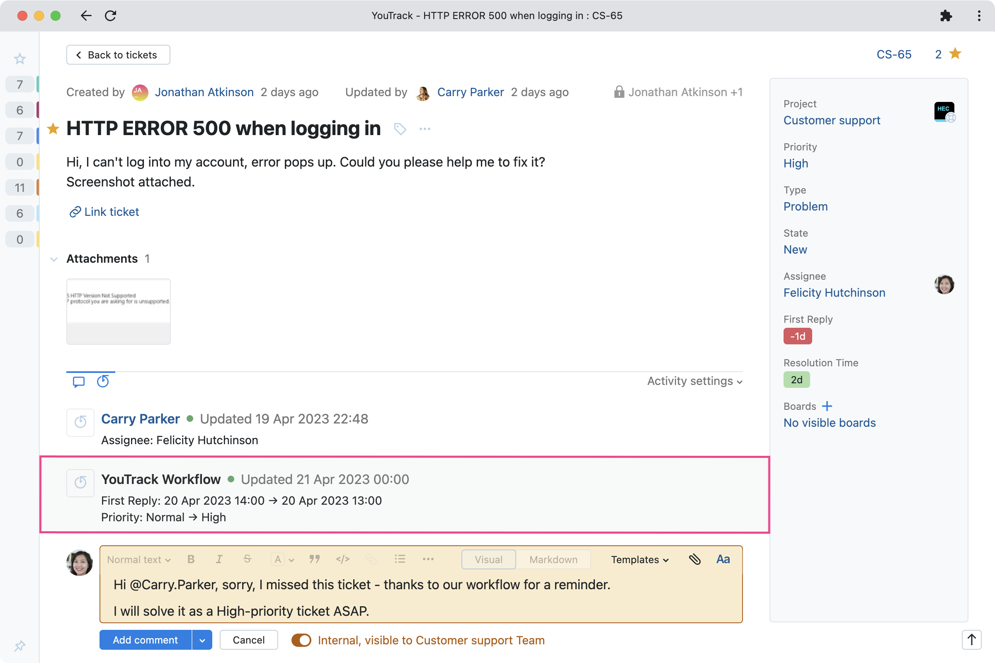Switch to the history activity tab

[103, 381]
